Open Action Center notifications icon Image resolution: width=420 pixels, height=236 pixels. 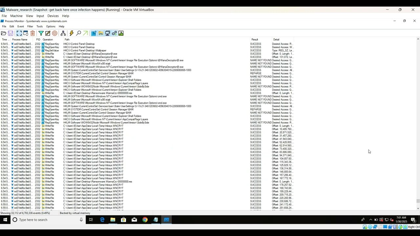pos(413,220)
